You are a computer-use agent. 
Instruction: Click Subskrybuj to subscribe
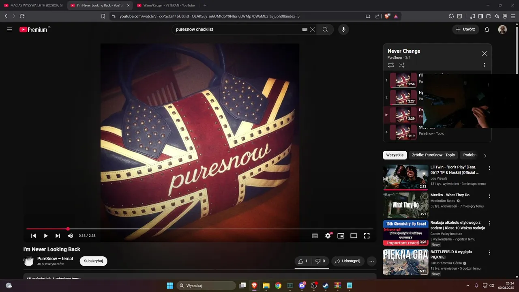[x=94, y=261]
